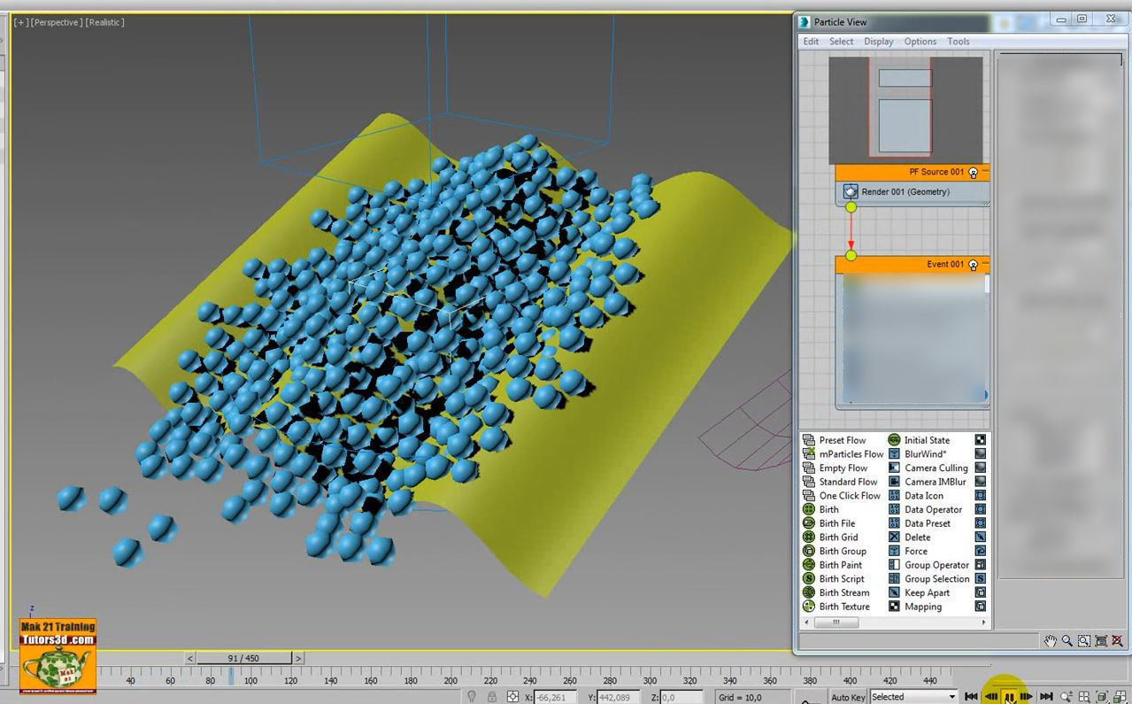Choose the Mapping operator
Viewport: 1132px width, 704px height.
click(922, 607)
